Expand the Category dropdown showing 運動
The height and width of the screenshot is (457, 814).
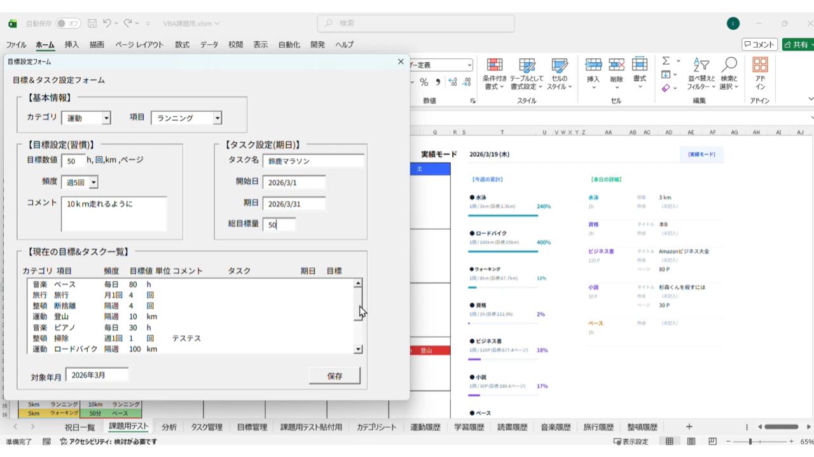coord(106,118)
